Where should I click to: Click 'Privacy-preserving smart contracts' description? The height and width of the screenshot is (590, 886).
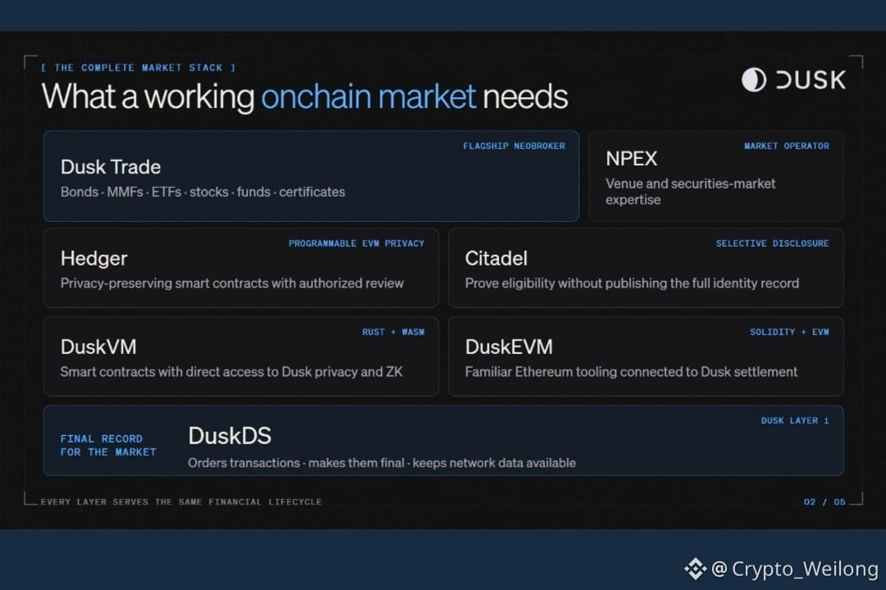232,284
